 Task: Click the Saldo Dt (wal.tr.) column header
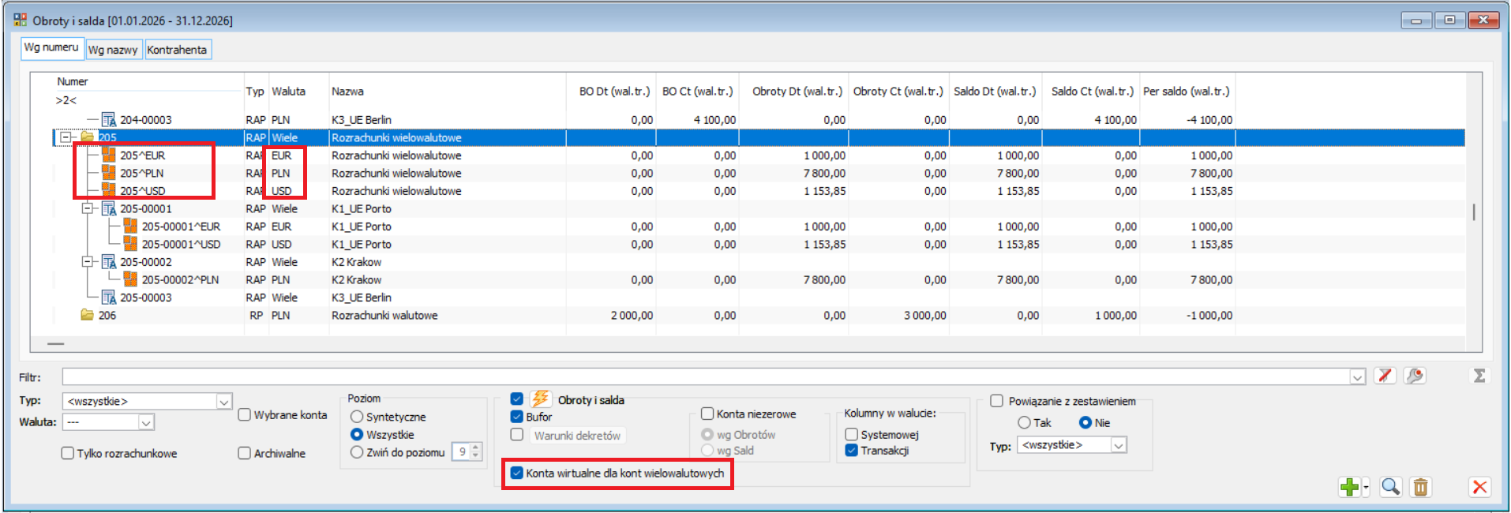click(994, 92)
